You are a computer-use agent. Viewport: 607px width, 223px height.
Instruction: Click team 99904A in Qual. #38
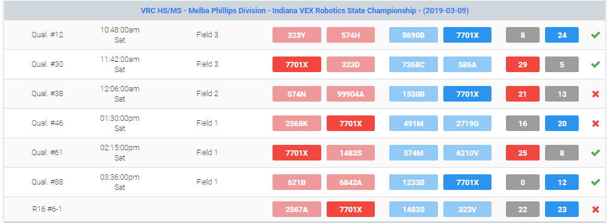tap(351, 94)
